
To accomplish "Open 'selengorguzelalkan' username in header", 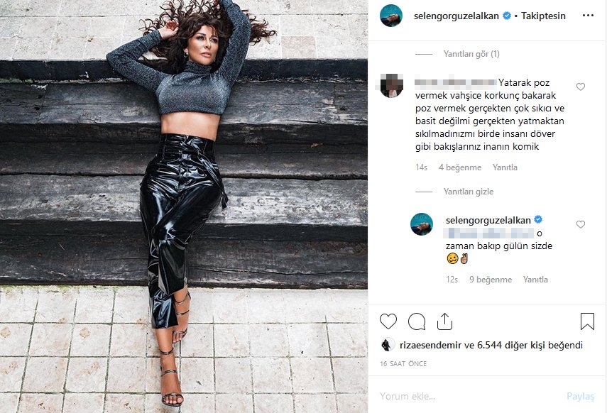I will coord(456,16).
